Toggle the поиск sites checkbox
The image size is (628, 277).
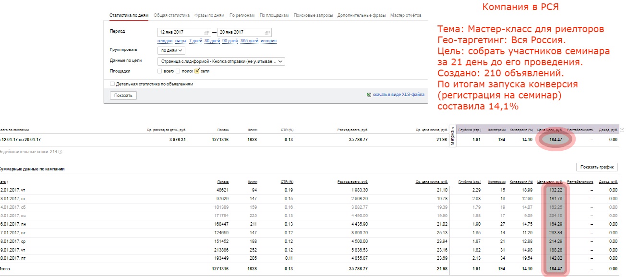(x=178, y=71)
